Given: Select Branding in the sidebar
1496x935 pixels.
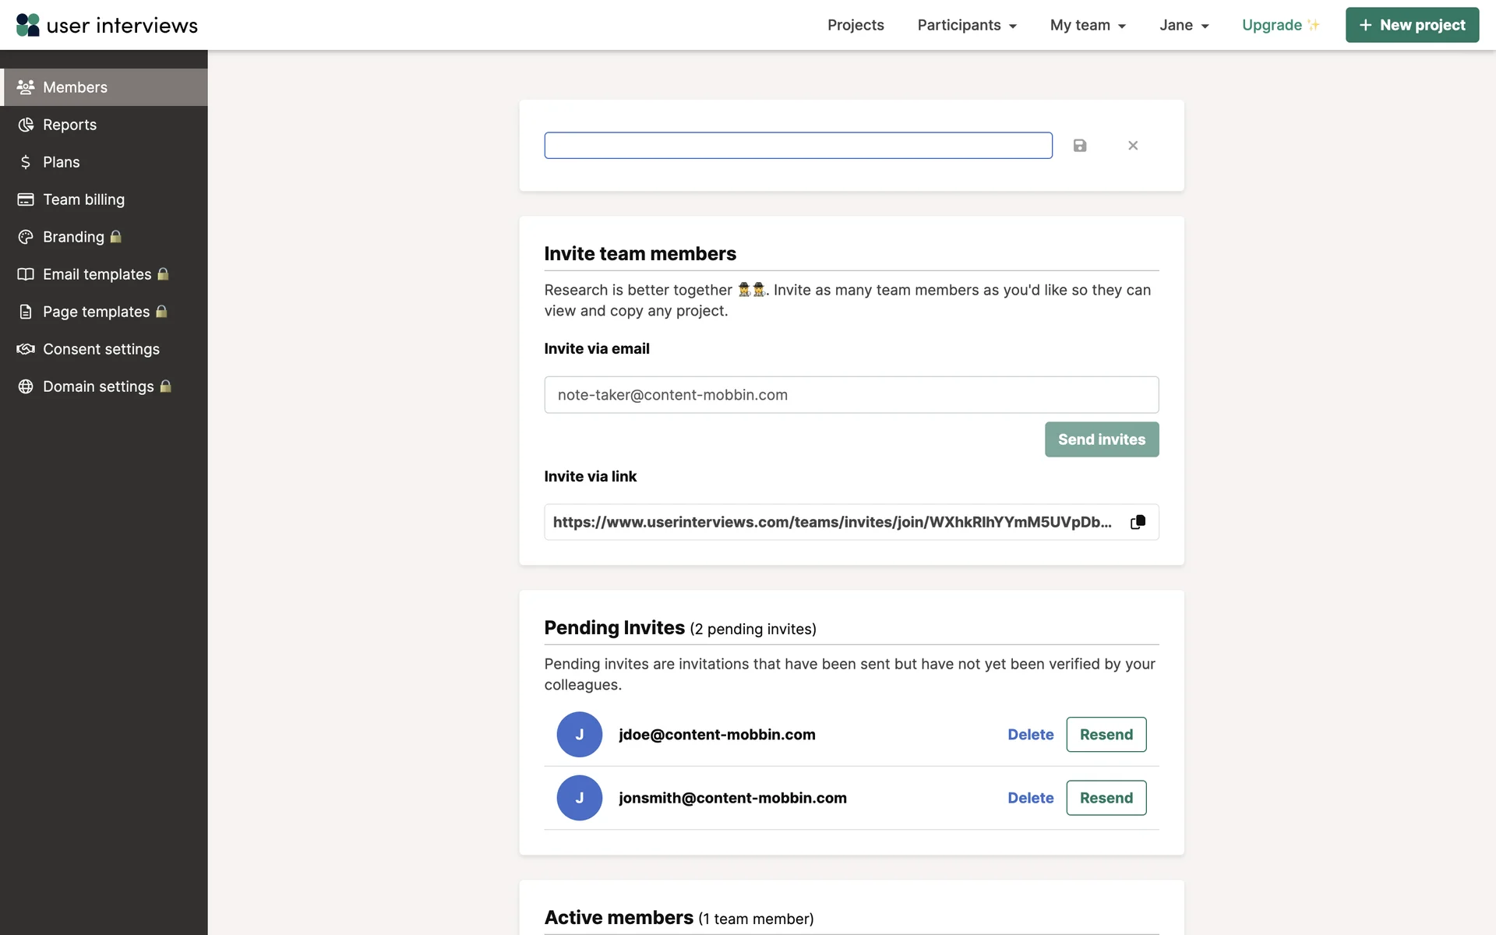Looking at the screenshot, I should pos(73,237).
